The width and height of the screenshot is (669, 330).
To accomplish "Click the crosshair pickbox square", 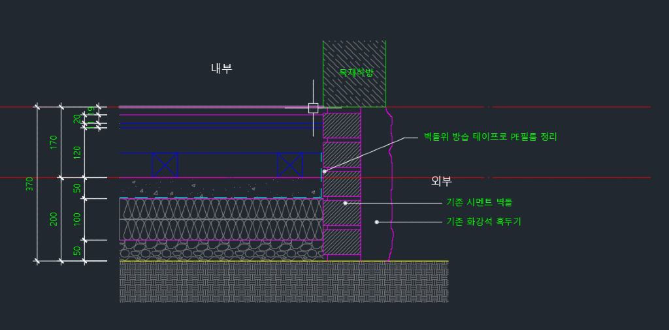I will (x=313, y=108).
